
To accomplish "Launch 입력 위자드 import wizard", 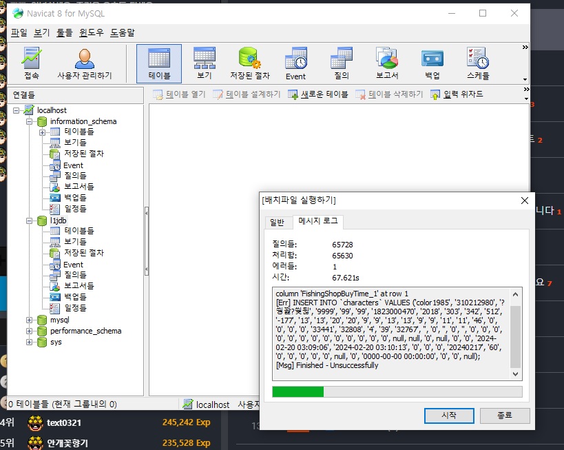I will tap(457, 94).
